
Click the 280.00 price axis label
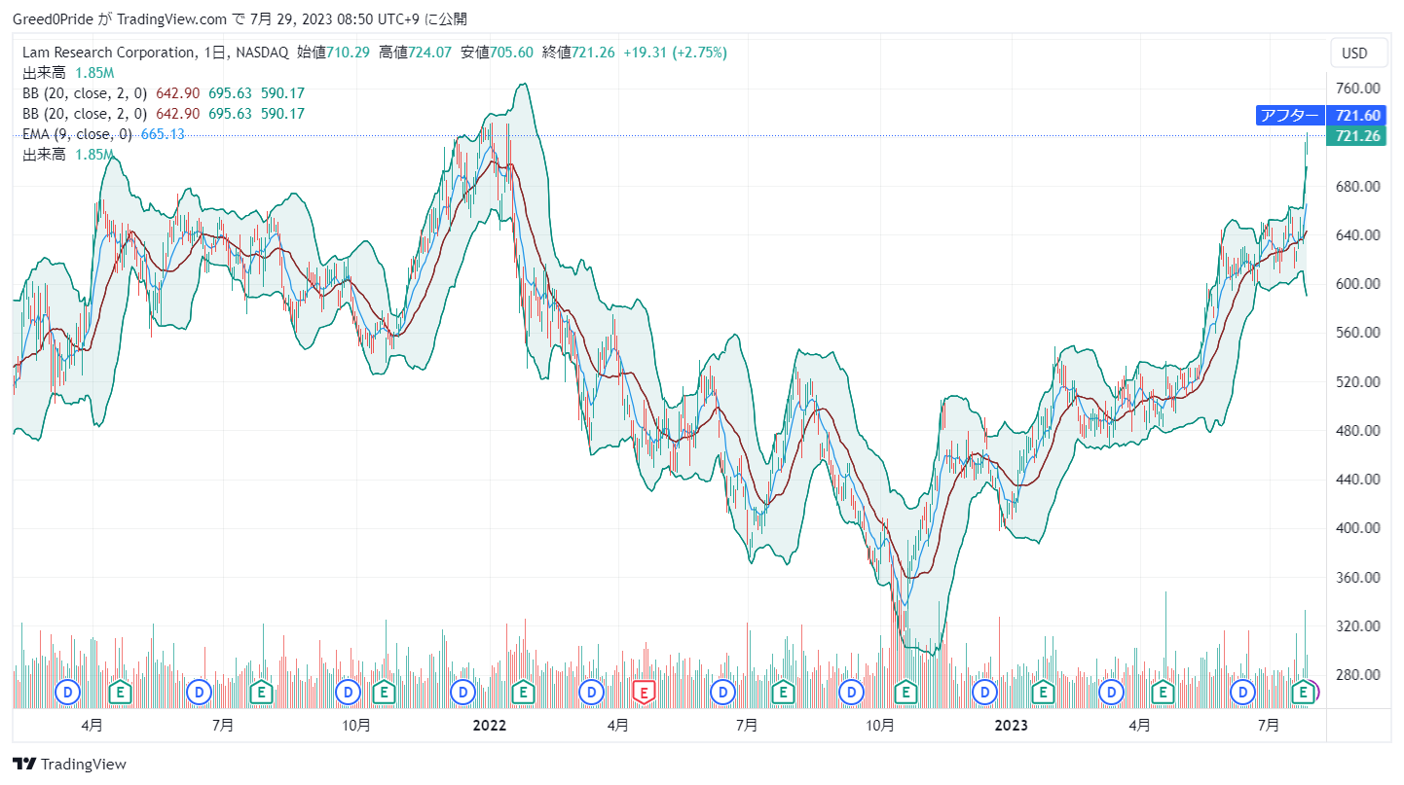pyautogui.click(x=1357, y=675)
